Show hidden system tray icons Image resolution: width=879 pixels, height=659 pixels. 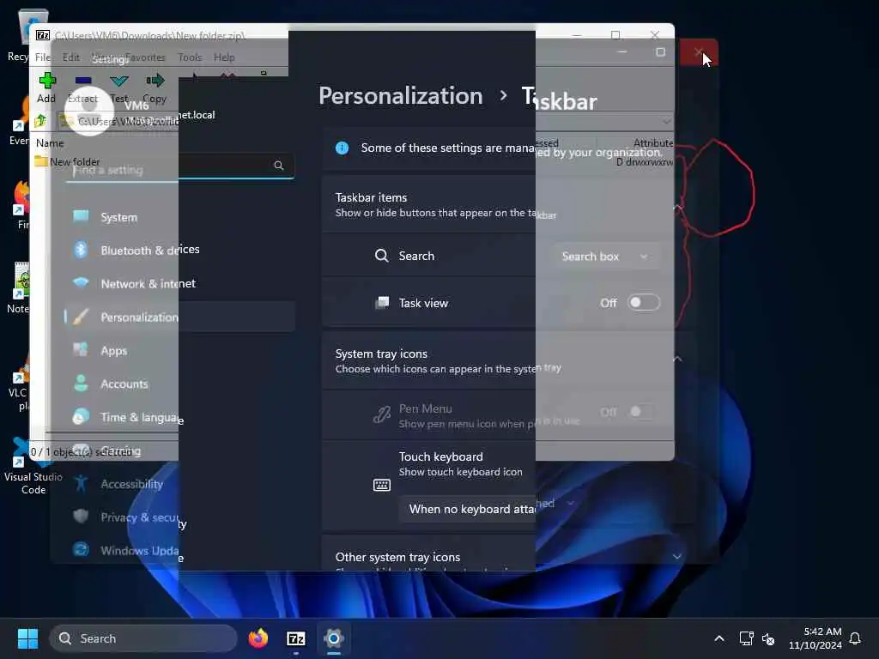point(719,638)
